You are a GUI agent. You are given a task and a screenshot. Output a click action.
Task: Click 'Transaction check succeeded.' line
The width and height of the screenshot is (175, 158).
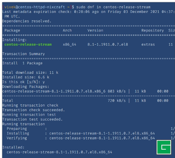pos(34,110)
